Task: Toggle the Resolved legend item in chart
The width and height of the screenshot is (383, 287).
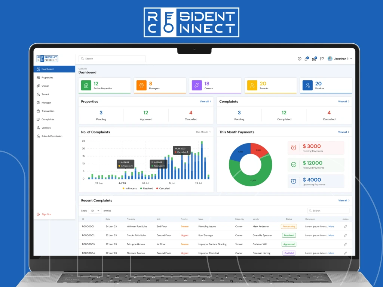Action: [x=146, y=188]
